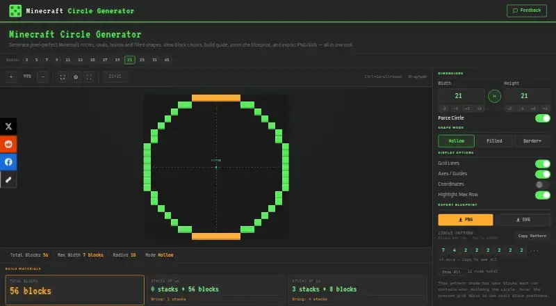
Task: Select quick size 5
Action: coord(37,60)
